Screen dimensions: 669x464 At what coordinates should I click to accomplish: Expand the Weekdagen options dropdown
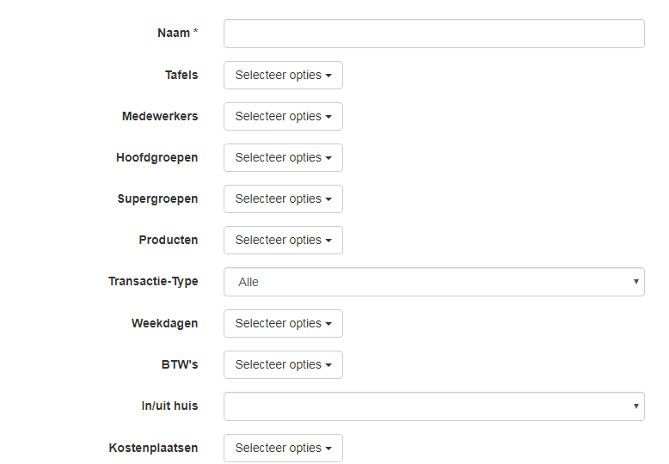283,323
